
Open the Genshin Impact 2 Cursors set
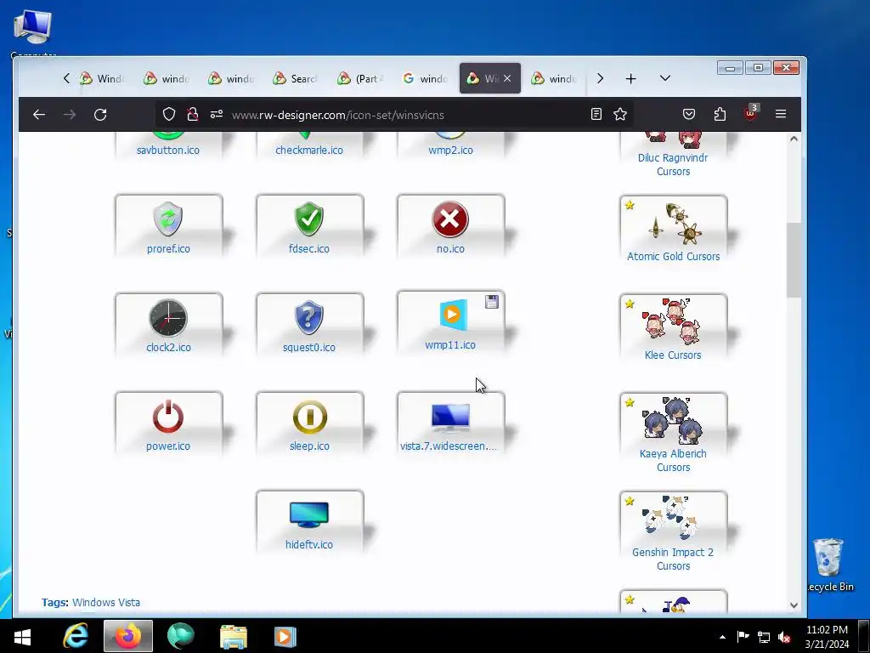673,520
